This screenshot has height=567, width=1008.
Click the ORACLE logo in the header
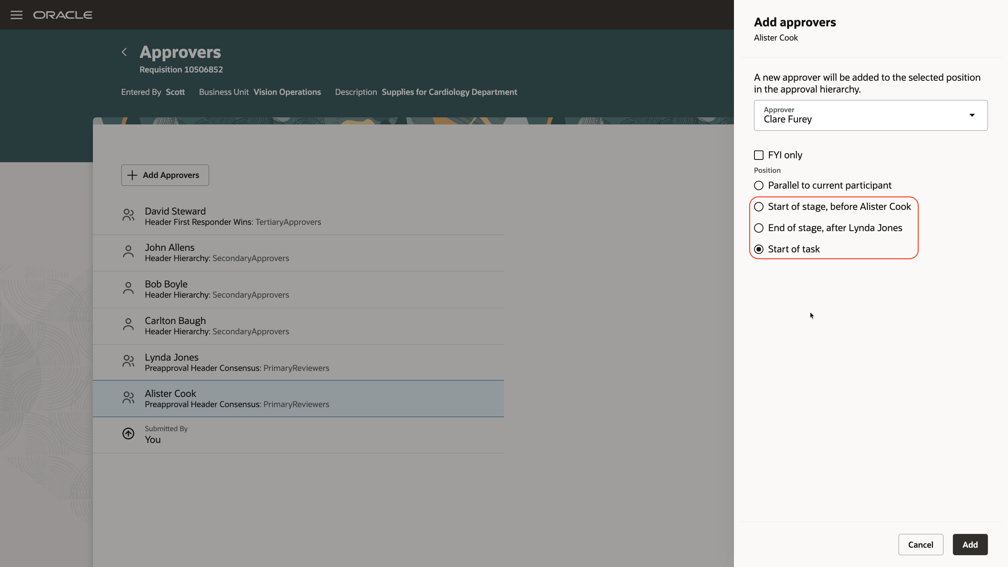coord(63,15)
